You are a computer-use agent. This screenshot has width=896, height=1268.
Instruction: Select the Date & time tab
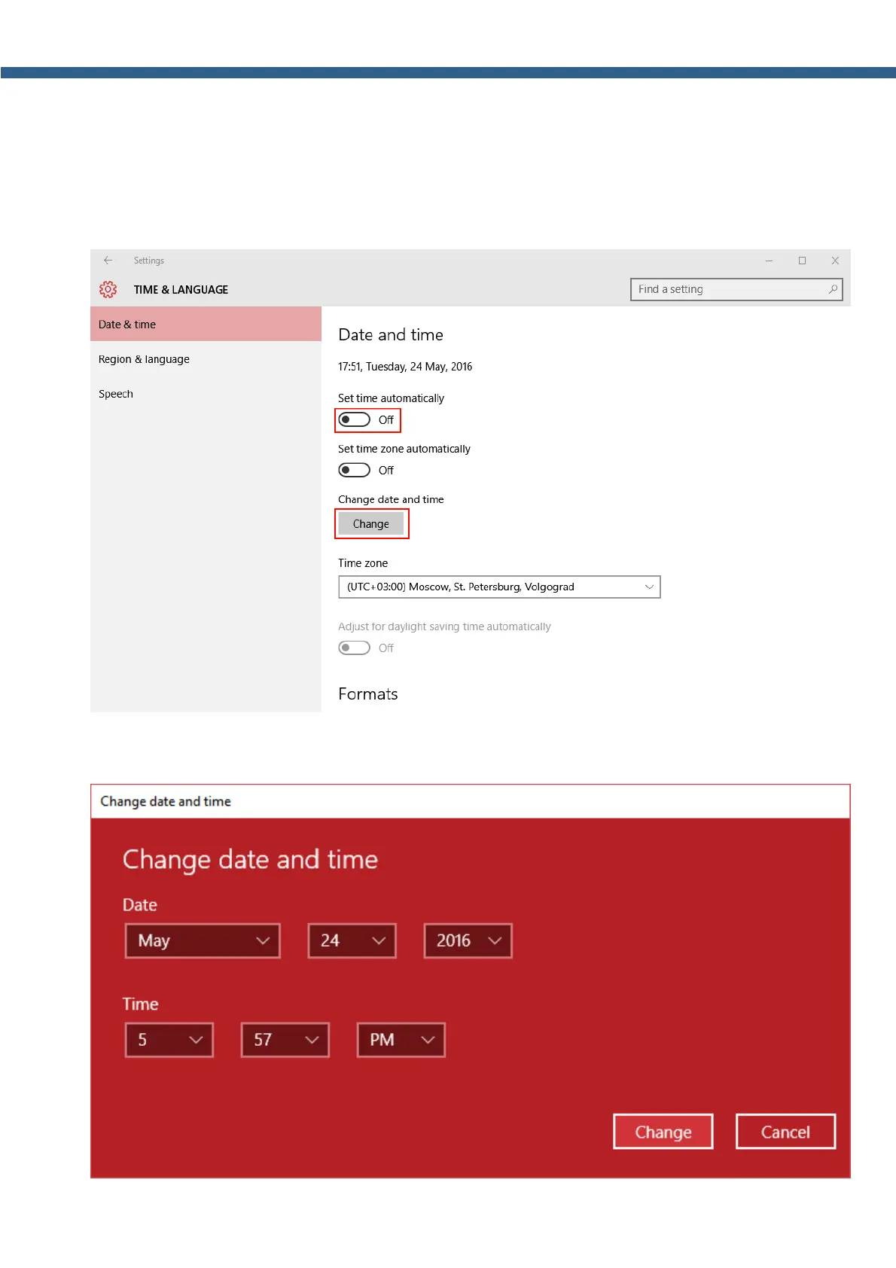pos(206,324)
